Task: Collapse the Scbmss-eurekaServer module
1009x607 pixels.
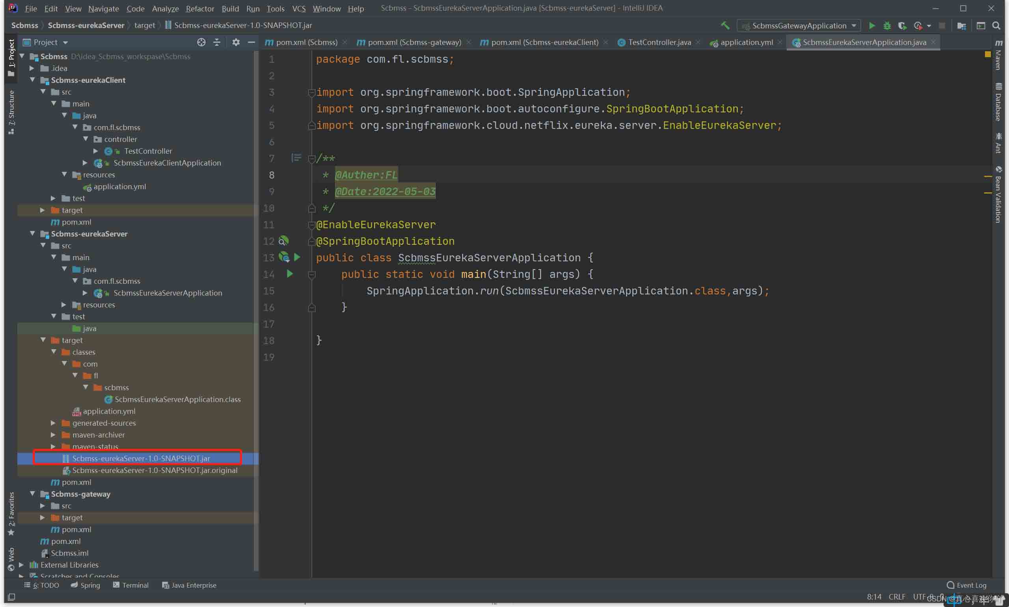Action: 32,234
